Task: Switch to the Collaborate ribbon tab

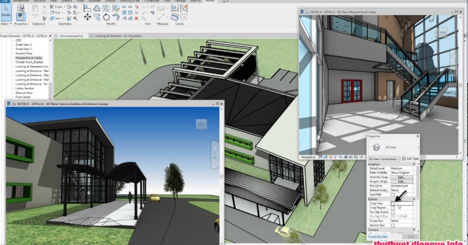Action: click(152, 1)
